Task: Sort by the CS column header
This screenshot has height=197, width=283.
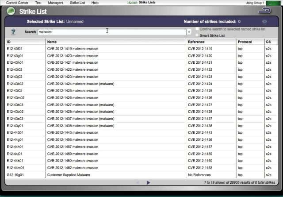Action: [271, 42]
